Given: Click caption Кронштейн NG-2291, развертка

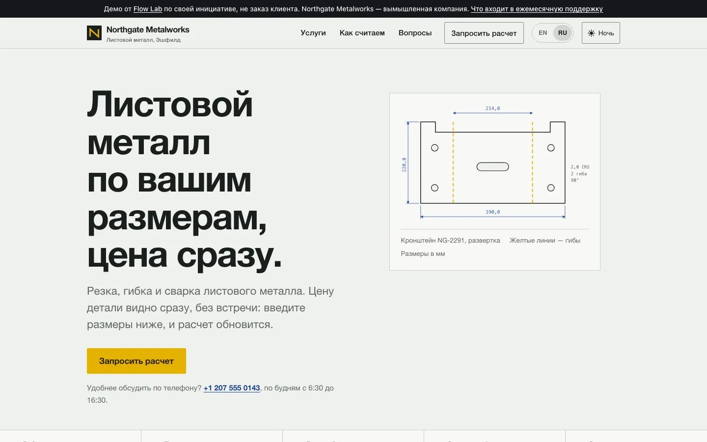Looking at the screenshot, I should click(x=450, y=240).
